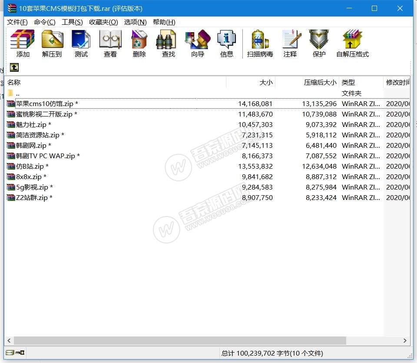Go up one level using the arrow button

click(x=14, y=67)
